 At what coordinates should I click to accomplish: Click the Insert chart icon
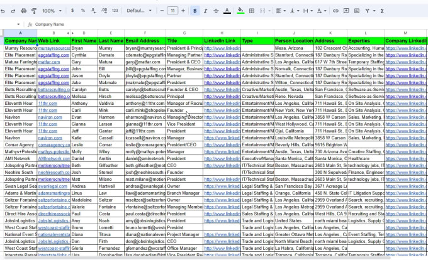pos(357,11)
